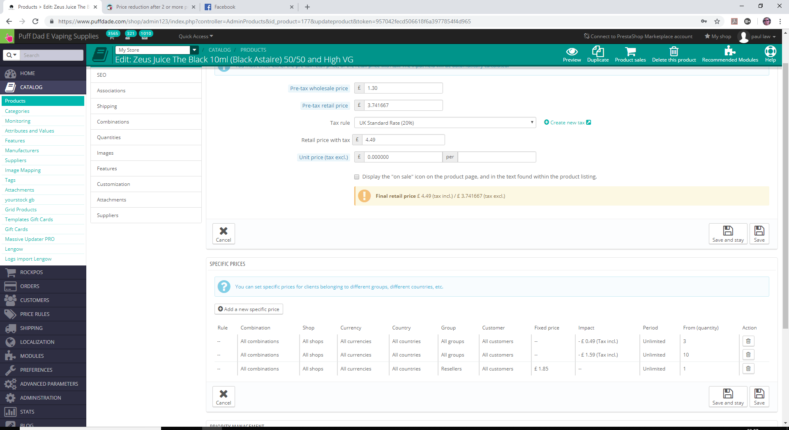Open a new browser tab
789x430 pixels.
coord(307,7)
